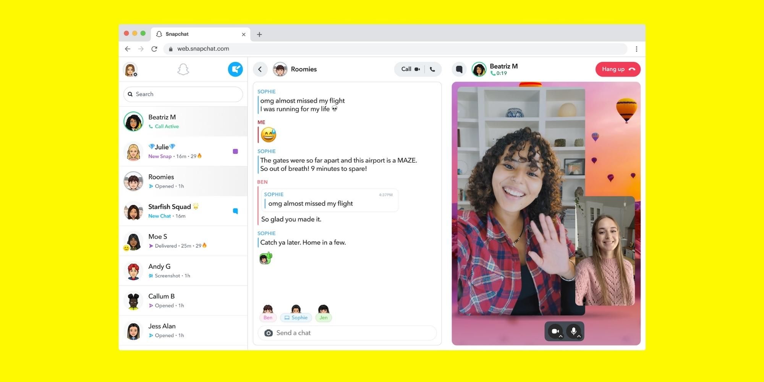Image resolution: width=764 pixels, height=382 pixels.
Task: Expand the microphone device selection chevron
Action: click(x=579, y=337)
